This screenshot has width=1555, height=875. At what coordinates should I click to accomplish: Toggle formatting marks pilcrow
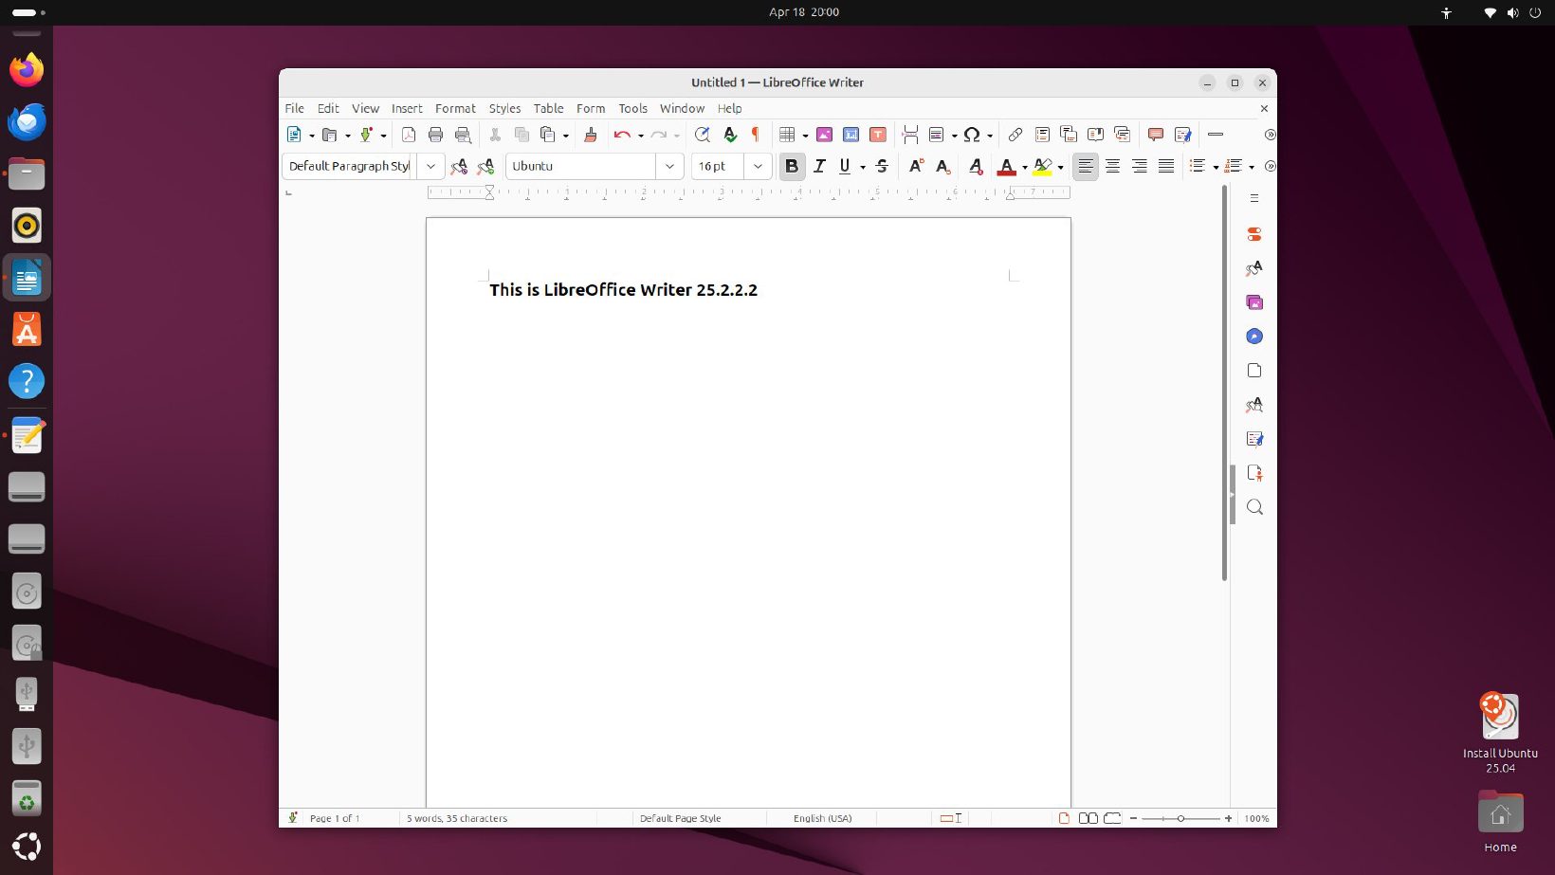tap(756, 135)
